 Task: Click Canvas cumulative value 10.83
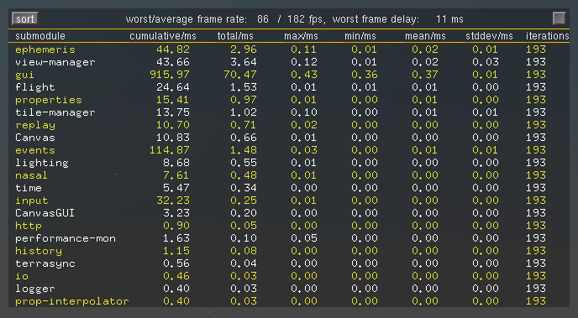click(173, 138)
